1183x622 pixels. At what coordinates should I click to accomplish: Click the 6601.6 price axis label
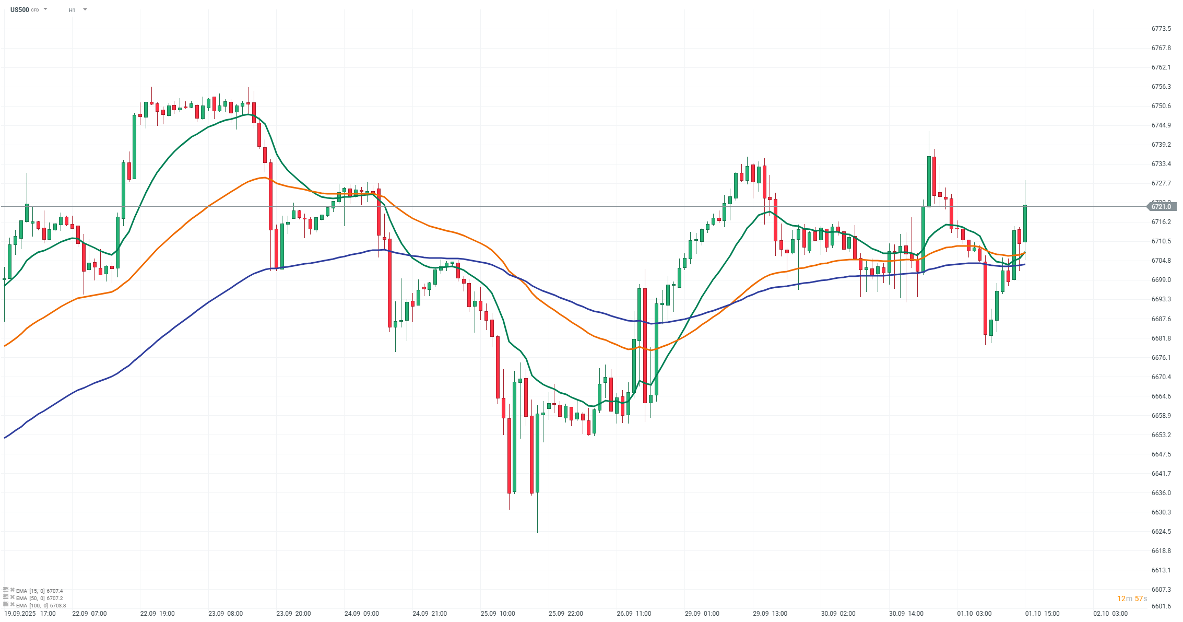[1161, 606]
